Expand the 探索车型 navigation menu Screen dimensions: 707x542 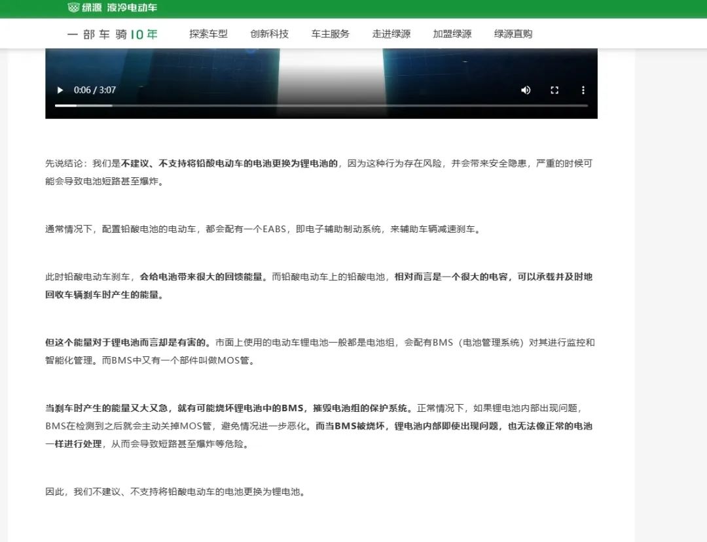pos(208,33)
